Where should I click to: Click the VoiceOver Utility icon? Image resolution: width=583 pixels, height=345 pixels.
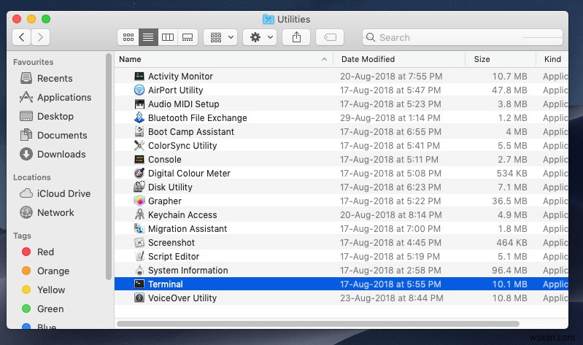pos(139,298)
